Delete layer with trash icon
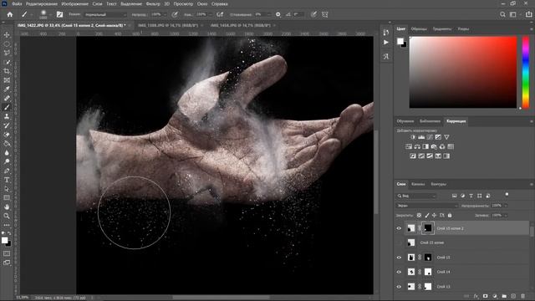 pyautogui.click(x=523, y=296)
